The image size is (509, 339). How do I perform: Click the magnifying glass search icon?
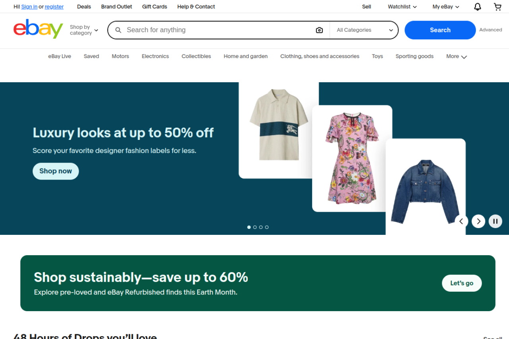coord(118,30)
